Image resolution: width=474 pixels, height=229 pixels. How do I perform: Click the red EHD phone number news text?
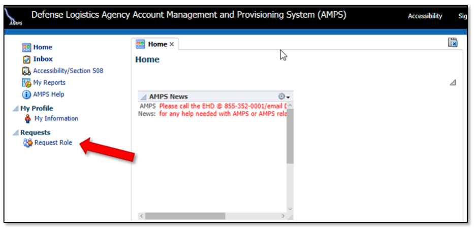[223, 106]
